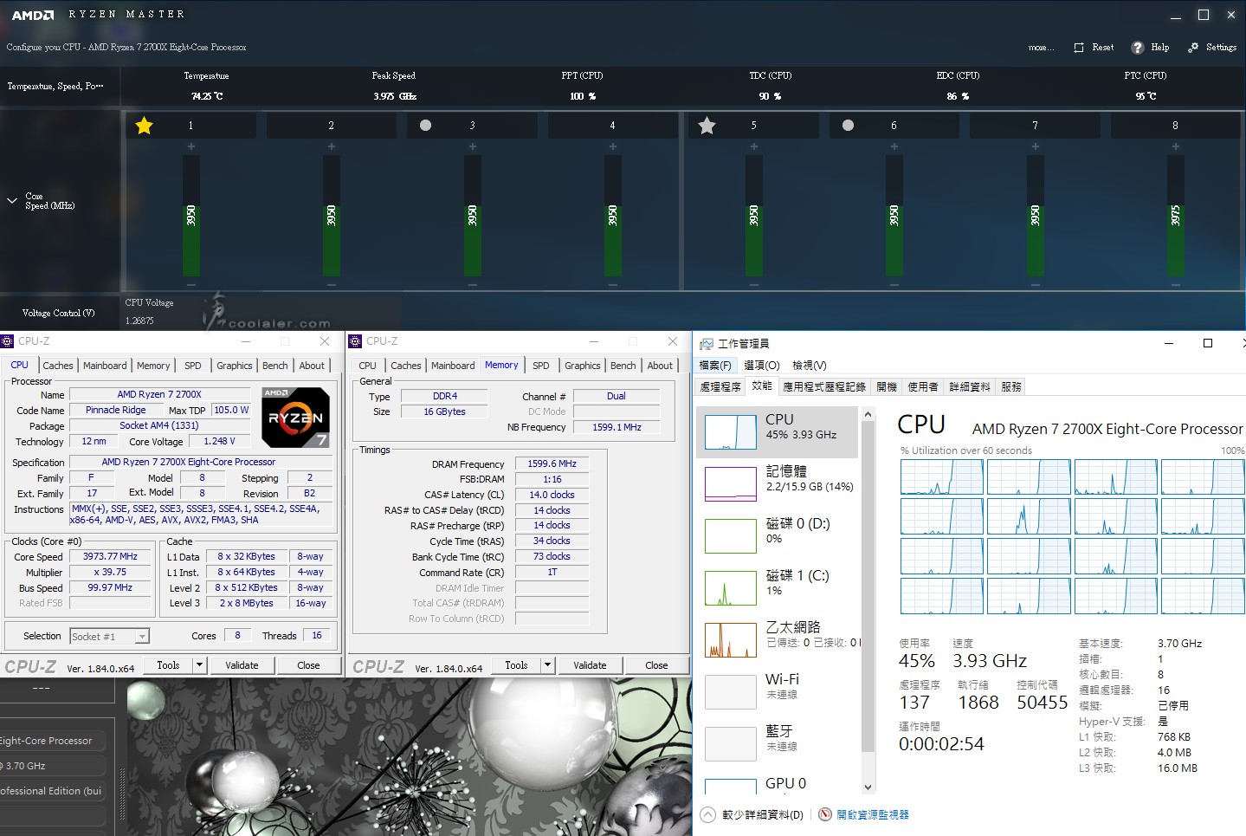Viewport: 1246px width, 836px height.
Task: Click Close button in right CPU-Z window
Action: (656, 665)
